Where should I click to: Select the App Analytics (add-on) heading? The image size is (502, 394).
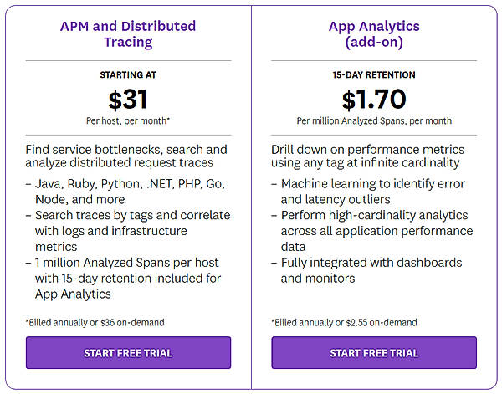click(374, 34)
